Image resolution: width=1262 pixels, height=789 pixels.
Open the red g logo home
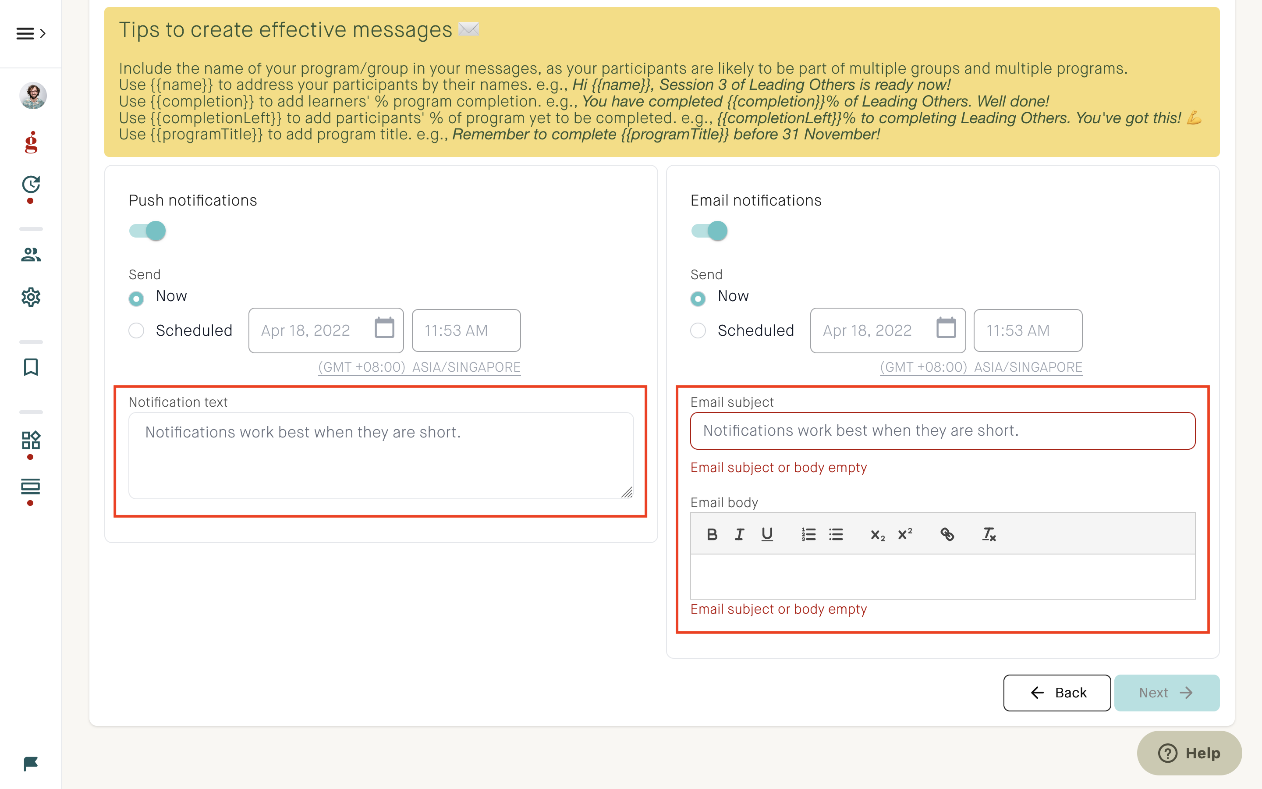(31, 142)
